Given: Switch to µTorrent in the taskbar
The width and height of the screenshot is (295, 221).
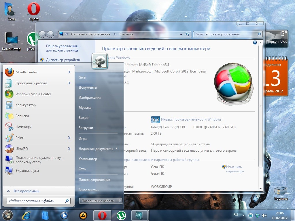Looking at the screenshot, I should (121, 215).
